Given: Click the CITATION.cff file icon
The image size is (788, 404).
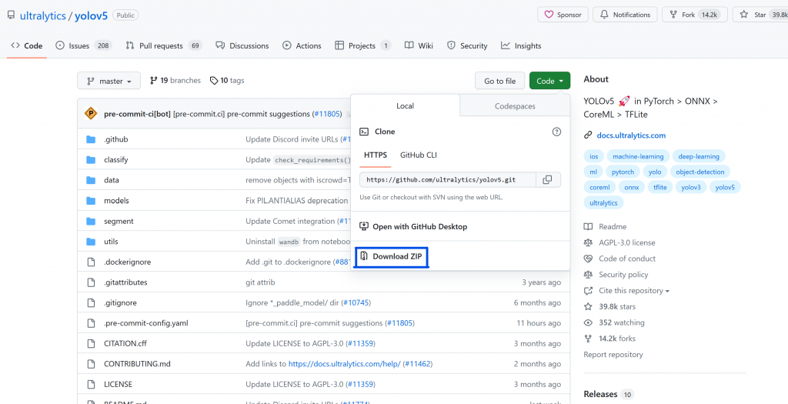Looking at the screenshot, I should click(x=91, y=344).
